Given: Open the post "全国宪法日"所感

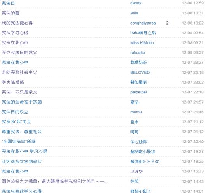Looking at the screenshot, I should pos(19,142).
